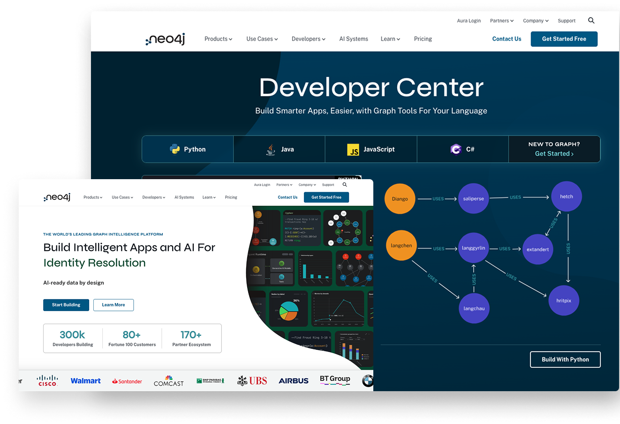
Task: Click the Neo4j logo in the top navigation
Action: pos(165,40)
